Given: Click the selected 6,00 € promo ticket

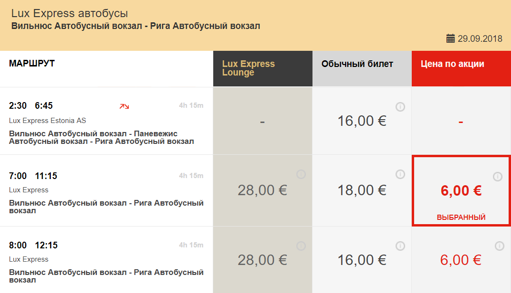Looking at the screenshot, I should 461,191.
